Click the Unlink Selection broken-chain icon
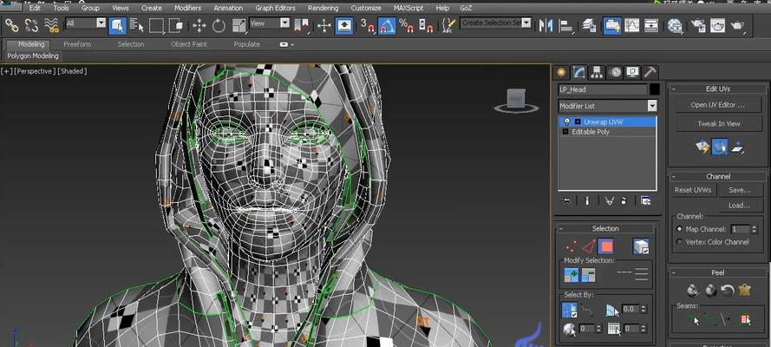This screenshot has width=771, height=347. (x=31, y=24)
